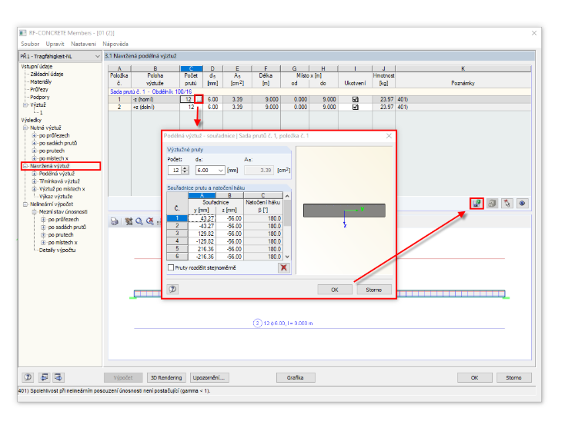The height and width of the screenshot is (438, 585).
Task: Click the magnifier zoom icon in graphics toolbar
Action: 139,221
